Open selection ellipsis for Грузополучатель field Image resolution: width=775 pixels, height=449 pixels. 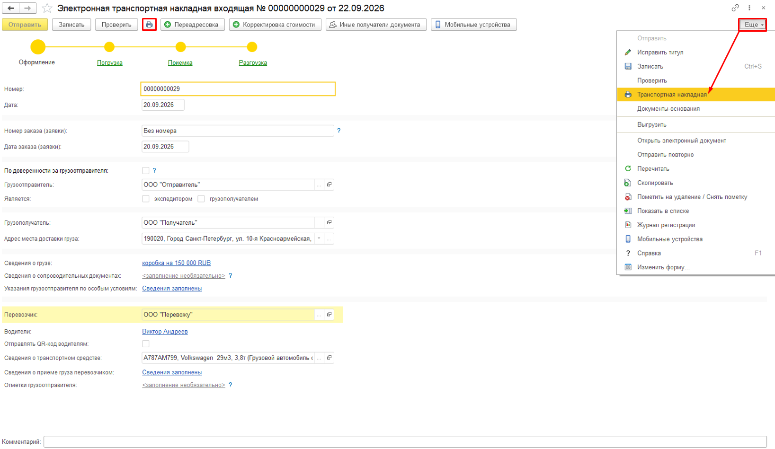click(319, 222)
